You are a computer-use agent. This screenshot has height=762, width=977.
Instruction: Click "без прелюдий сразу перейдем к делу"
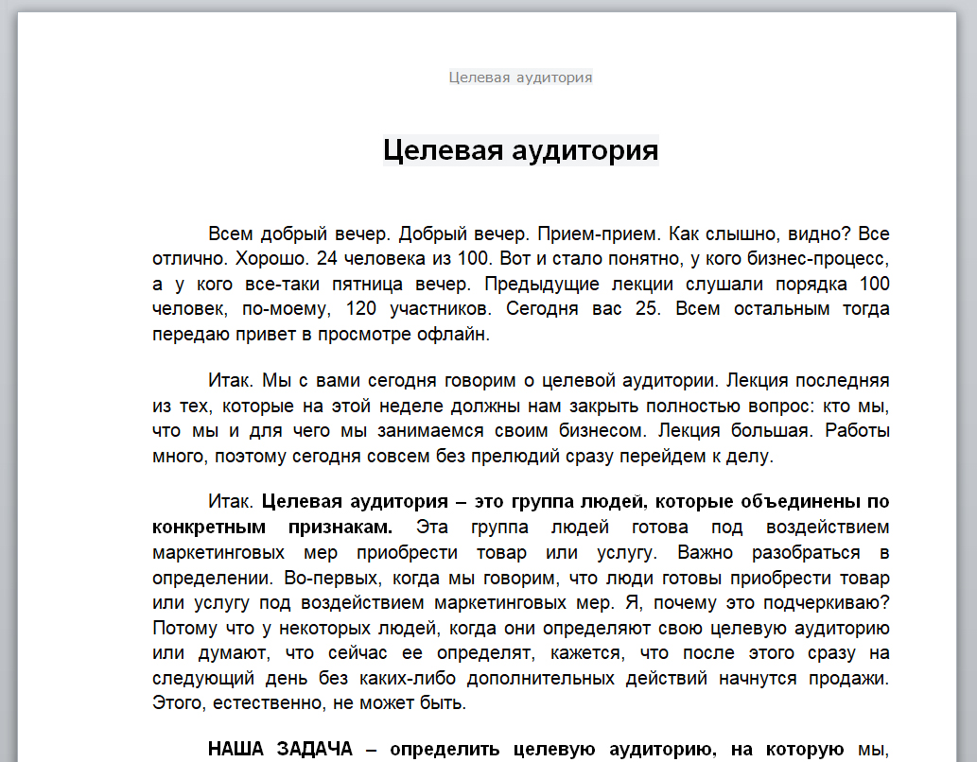pyautogui.click(x=604, y=457)
